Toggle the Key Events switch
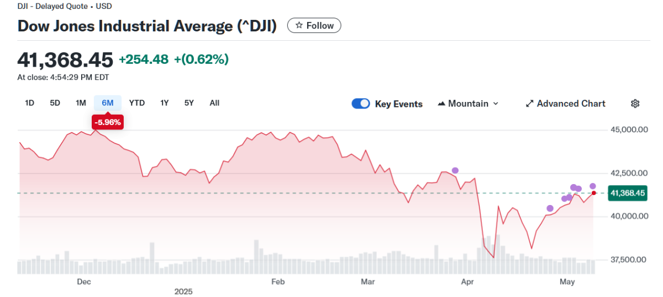This screenshot has width=663, height=297. tap(361, 104)
